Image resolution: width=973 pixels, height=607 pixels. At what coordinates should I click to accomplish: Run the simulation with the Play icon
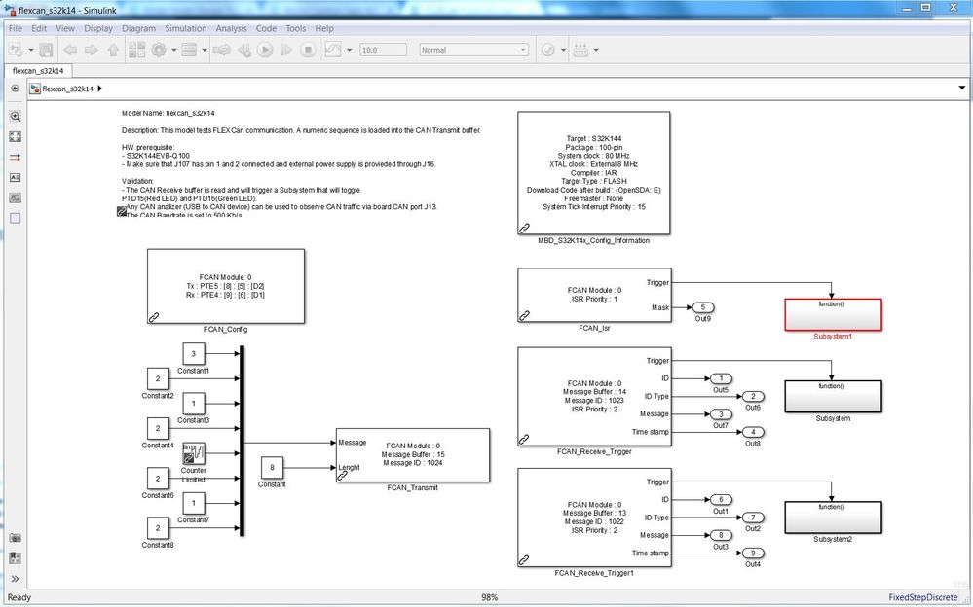[263, 50]
